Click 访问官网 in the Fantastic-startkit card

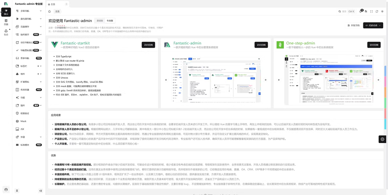coord(148,45)
